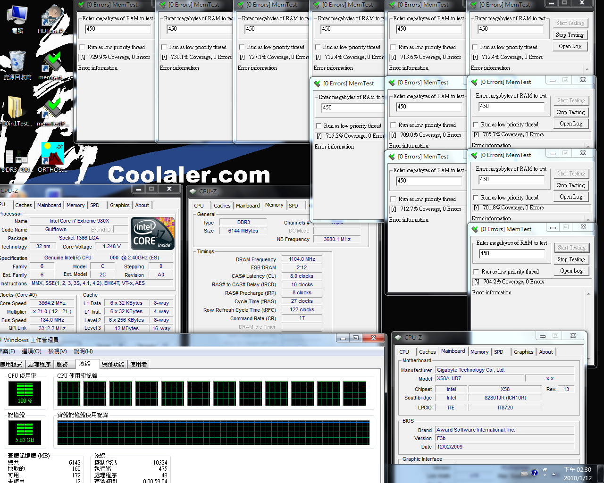Open Graphics tab in Core i7 CPU-Z window

pos(119,205)
